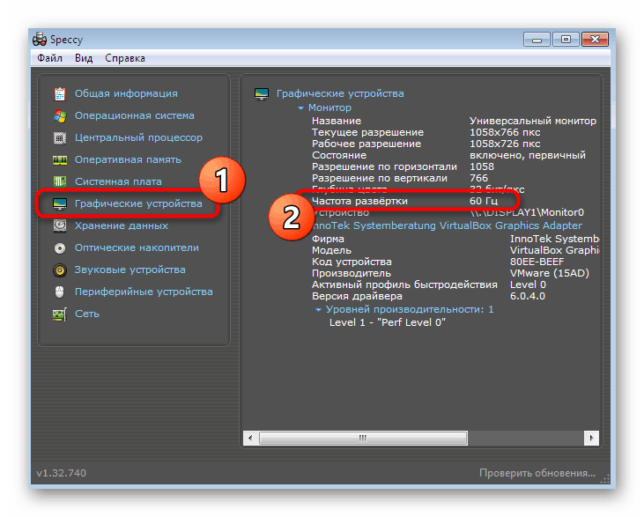Screen dimensions: 644x517
Task: Click Разрешение по вертикали label
Action: click(x=380, y=178)
